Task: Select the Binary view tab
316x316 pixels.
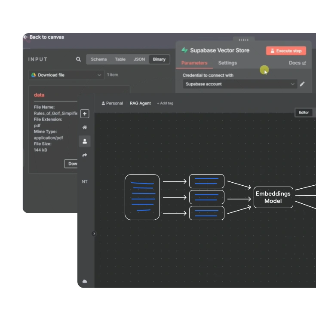Action: pos(159,59)
